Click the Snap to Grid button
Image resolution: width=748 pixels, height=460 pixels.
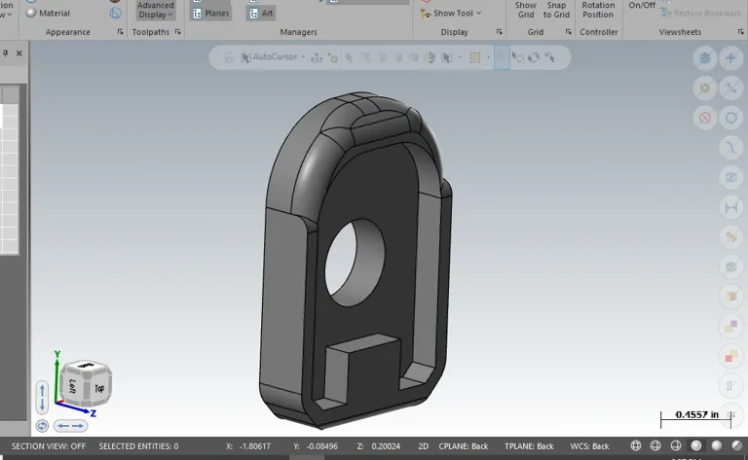click(x=556, y=10)
